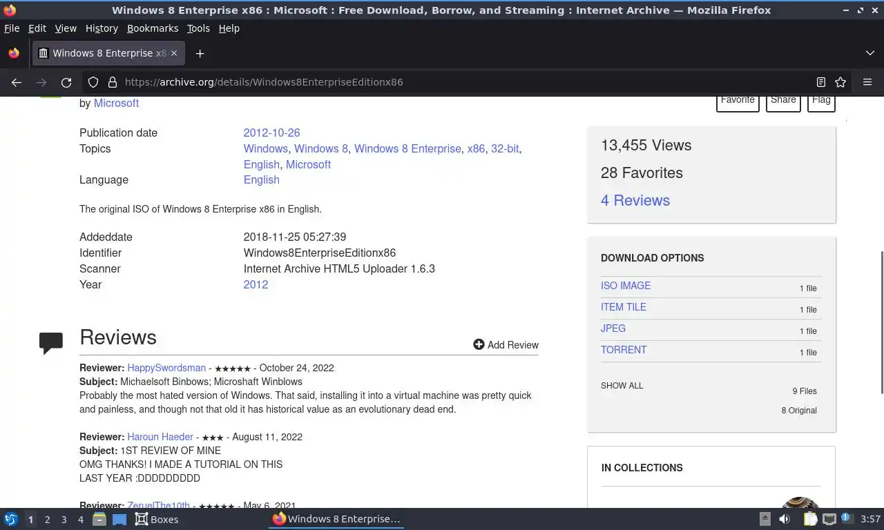Expand JPEG download option
Image resolution: width=884 pixels, height=530 pixels.
point(613,328)
